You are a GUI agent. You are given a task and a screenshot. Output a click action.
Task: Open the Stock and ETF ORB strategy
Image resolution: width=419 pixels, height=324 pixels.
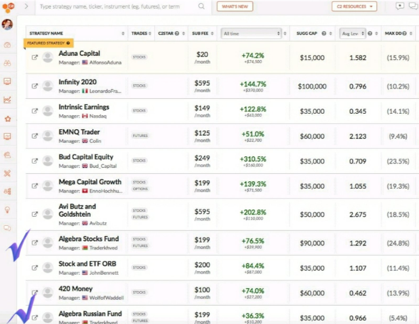(88, 264)
